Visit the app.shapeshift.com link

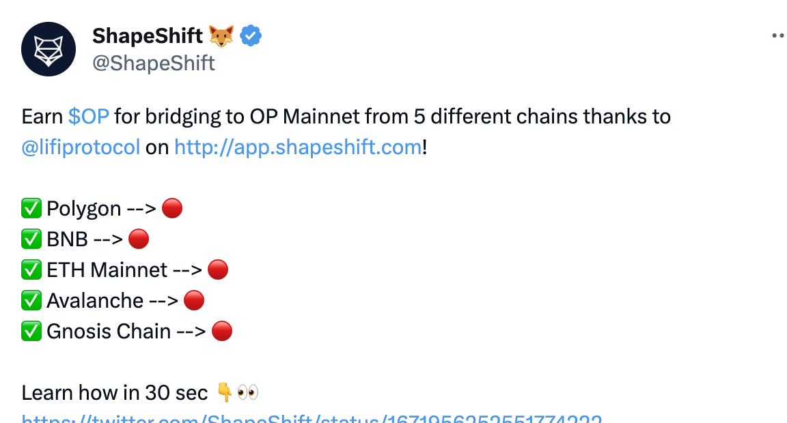(298, 147)
